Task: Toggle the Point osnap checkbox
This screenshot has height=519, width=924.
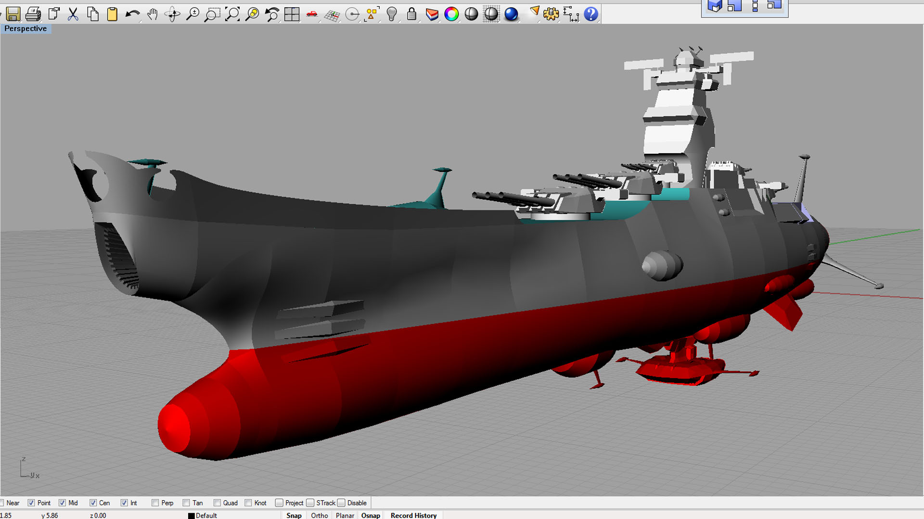Action: click(x=31, y=503)
